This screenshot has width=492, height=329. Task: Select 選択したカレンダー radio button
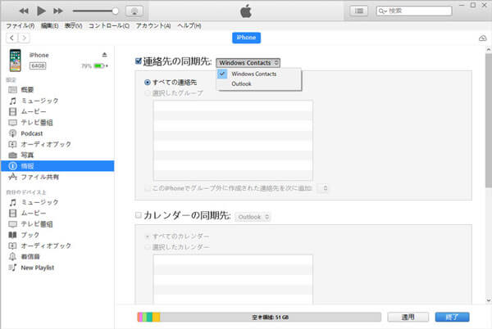[147, 247]
